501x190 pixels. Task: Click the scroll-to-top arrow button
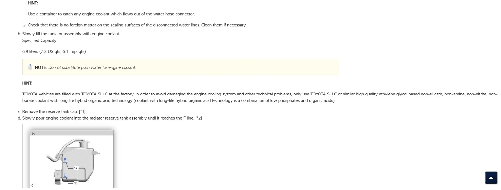click(491, 178)
